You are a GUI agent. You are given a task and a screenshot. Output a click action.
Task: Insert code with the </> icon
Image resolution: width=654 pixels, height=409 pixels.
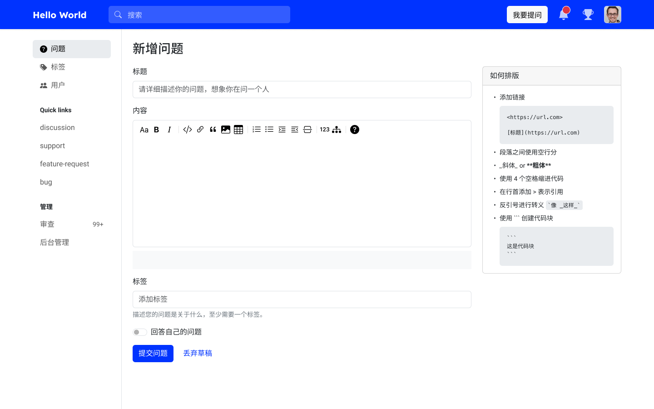click(188, 130)
